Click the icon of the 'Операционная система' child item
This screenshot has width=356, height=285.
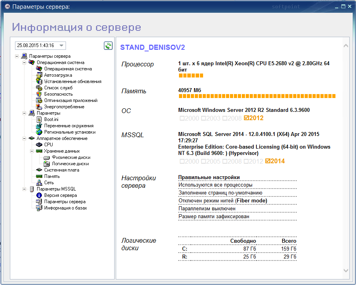tap(39, 68)
